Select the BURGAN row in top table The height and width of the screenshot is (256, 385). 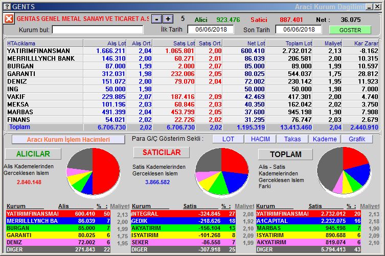click(x=192, y=66)
